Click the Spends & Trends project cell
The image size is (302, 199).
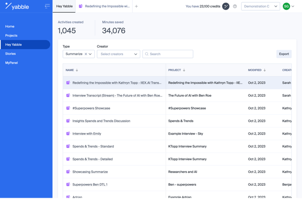coord(181,121)
